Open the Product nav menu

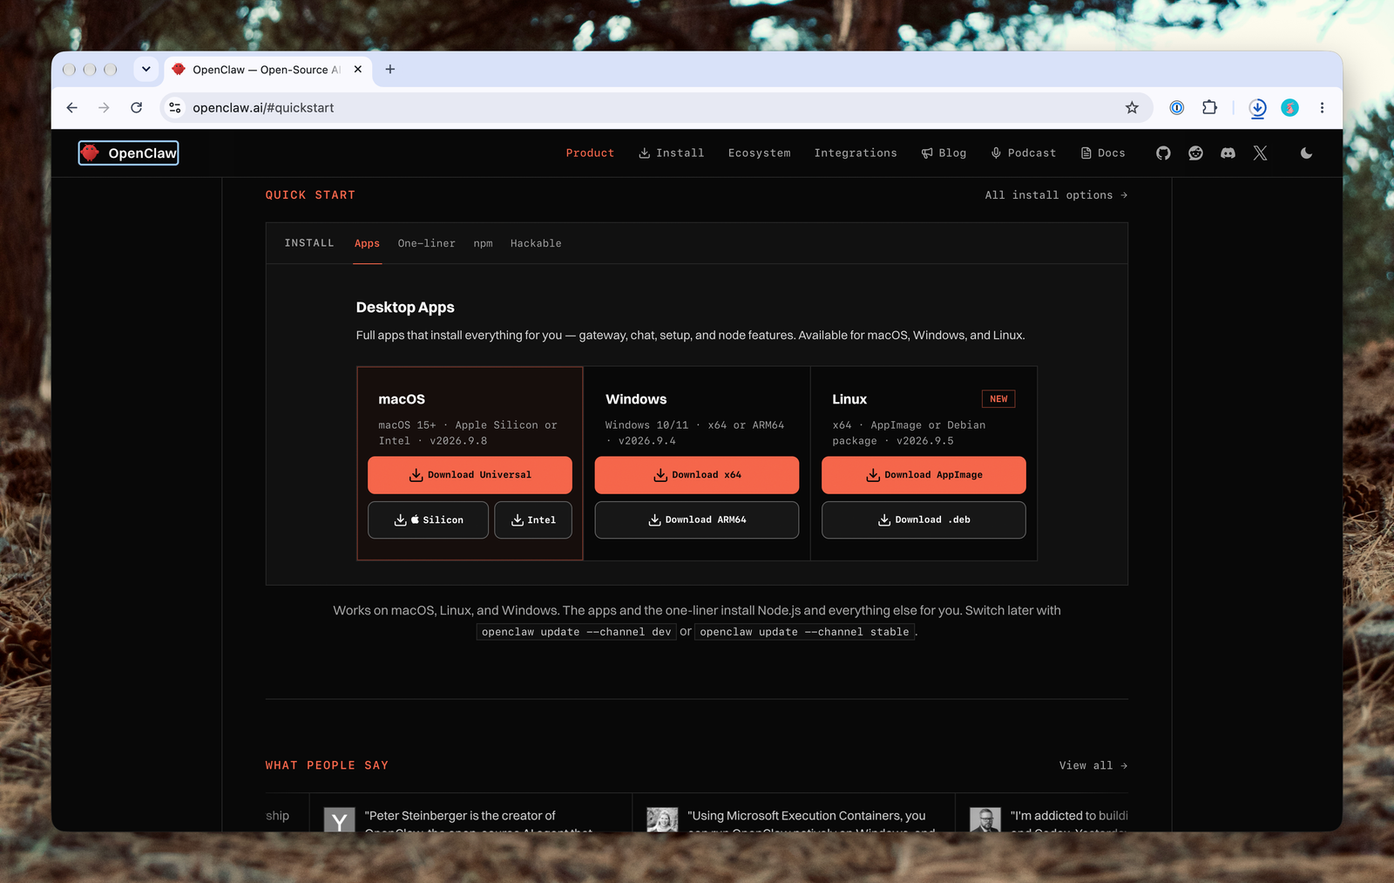590,153
